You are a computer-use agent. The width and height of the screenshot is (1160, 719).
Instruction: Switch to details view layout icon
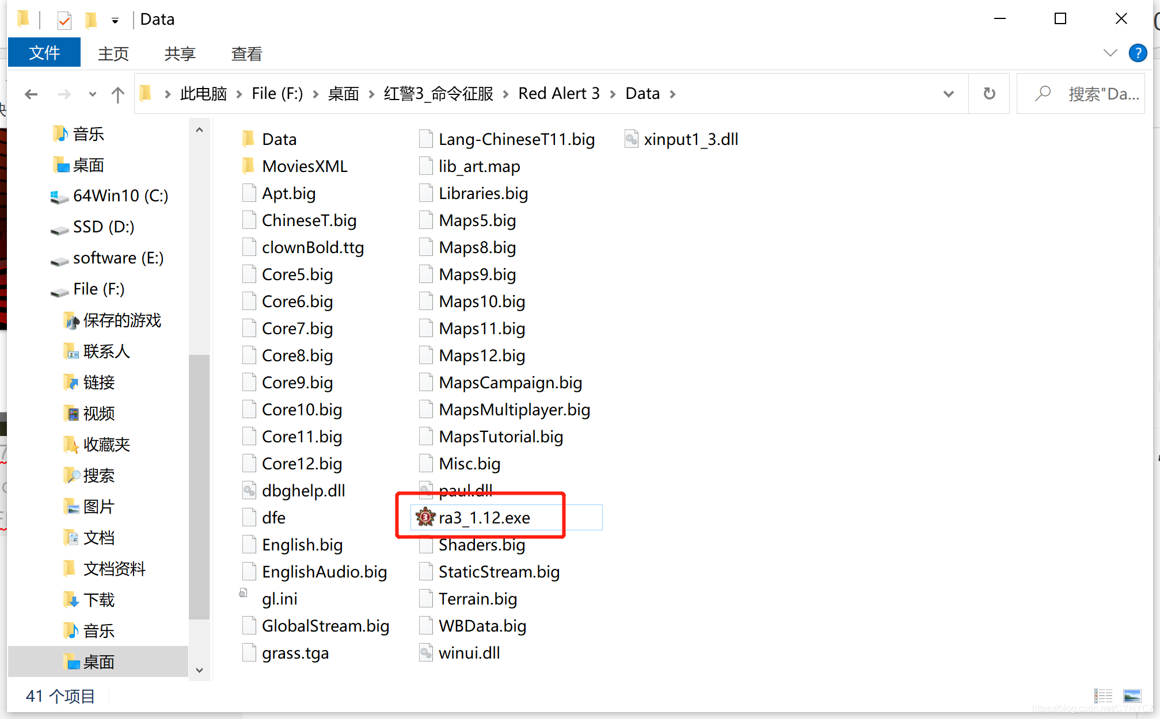pos(1104,696)
